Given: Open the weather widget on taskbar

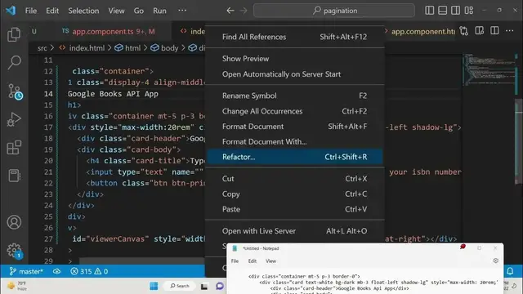Looking at the screenshot, I should point(16,286).
